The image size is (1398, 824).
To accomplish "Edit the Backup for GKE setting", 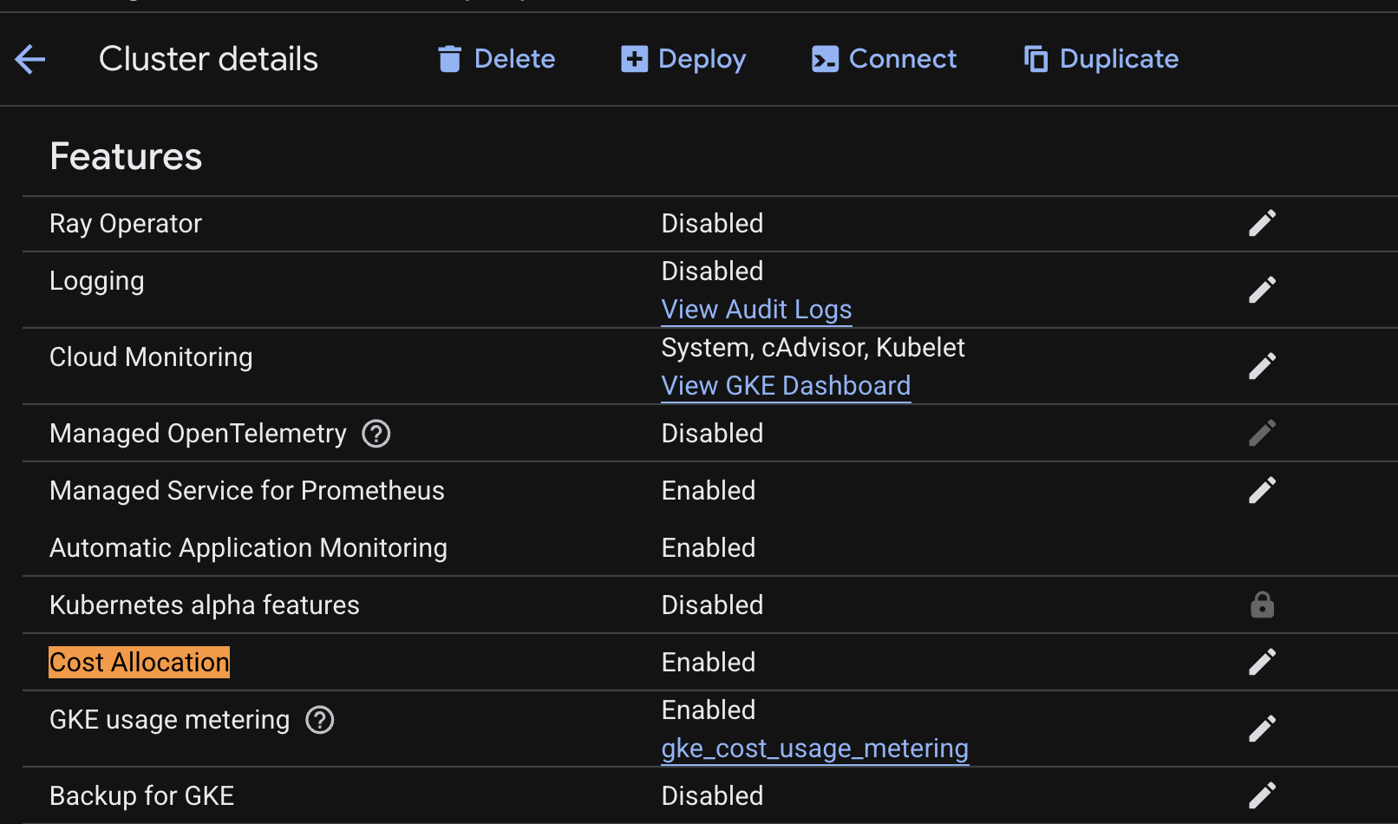I will pyautogui.click(x=1262, y=795).
